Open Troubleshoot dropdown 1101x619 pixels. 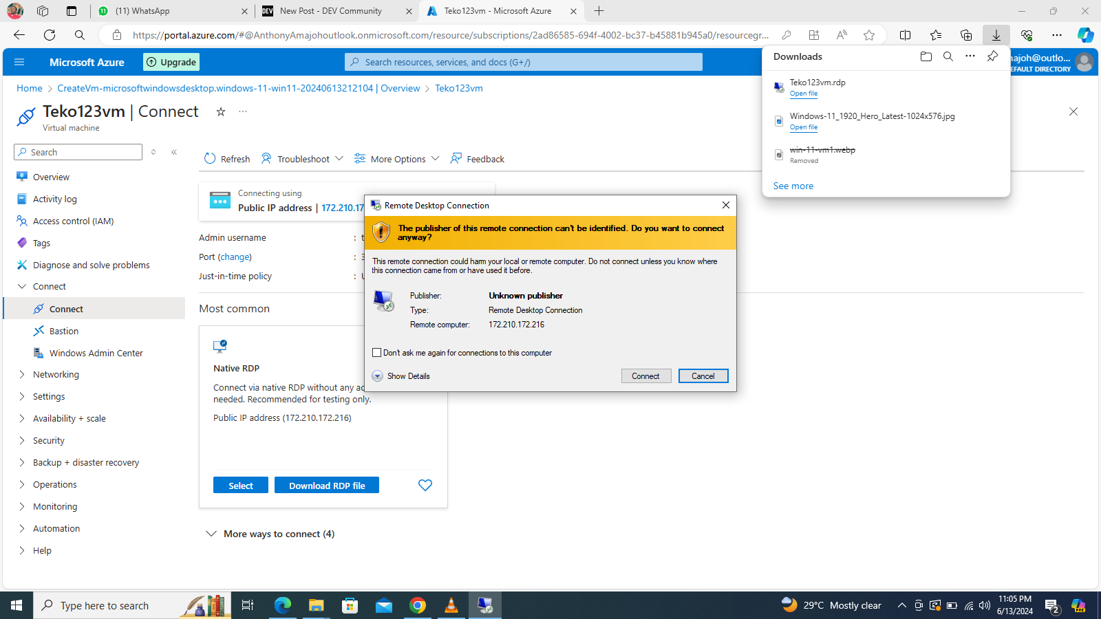[302, 159]
